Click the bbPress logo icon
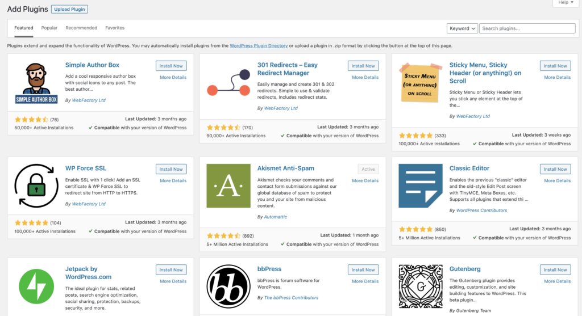Screen dimensions: 582x316 228,286
